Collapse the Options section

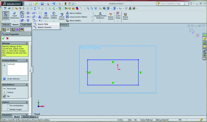tap(27, 102)
